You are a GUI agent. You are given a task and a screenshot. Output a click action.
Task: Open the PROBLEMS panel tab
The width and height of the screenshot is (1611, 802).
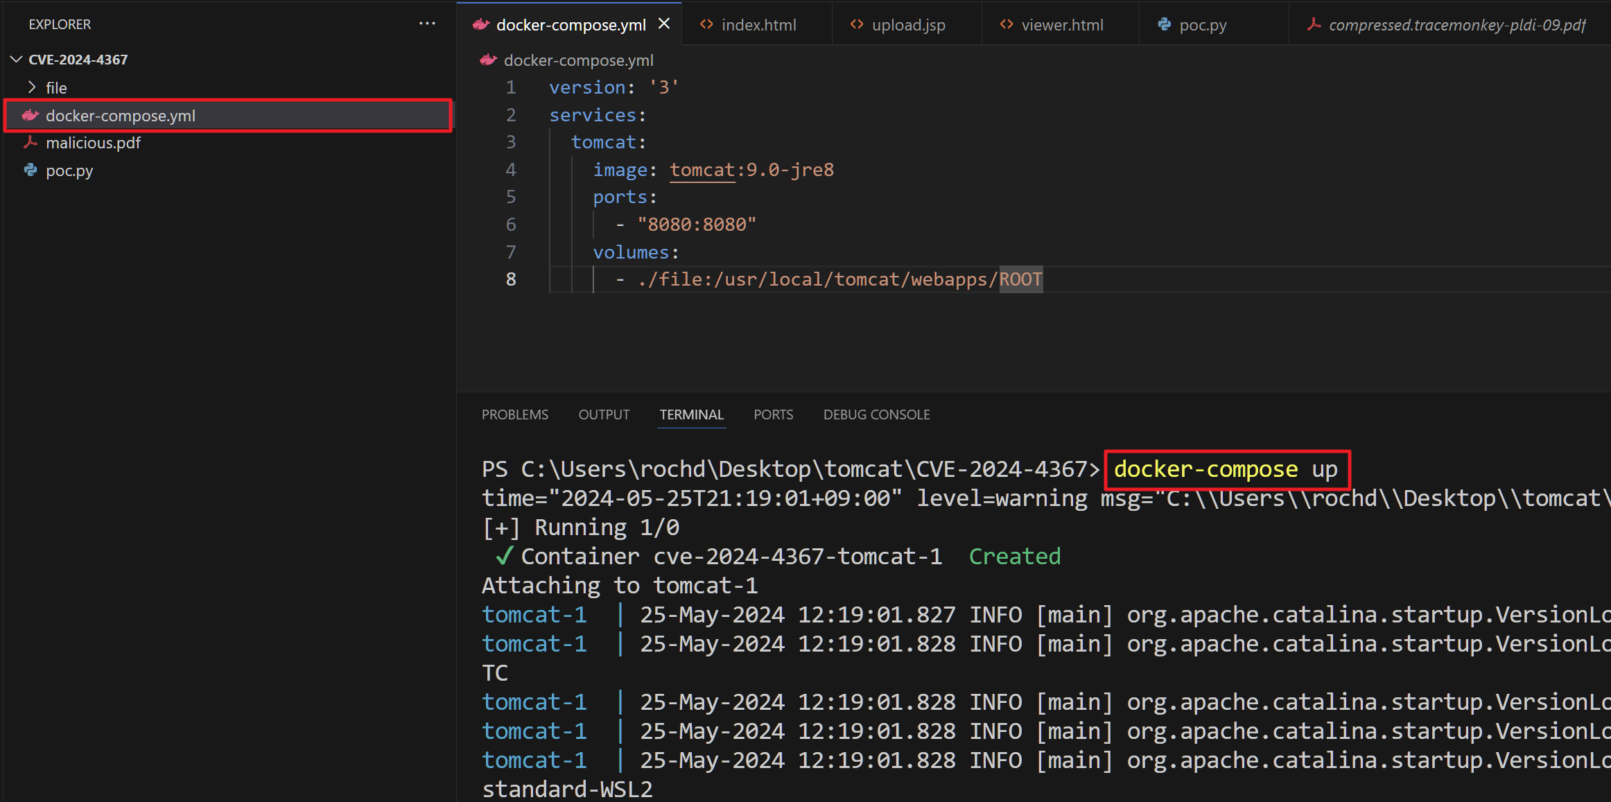point(515,415)
